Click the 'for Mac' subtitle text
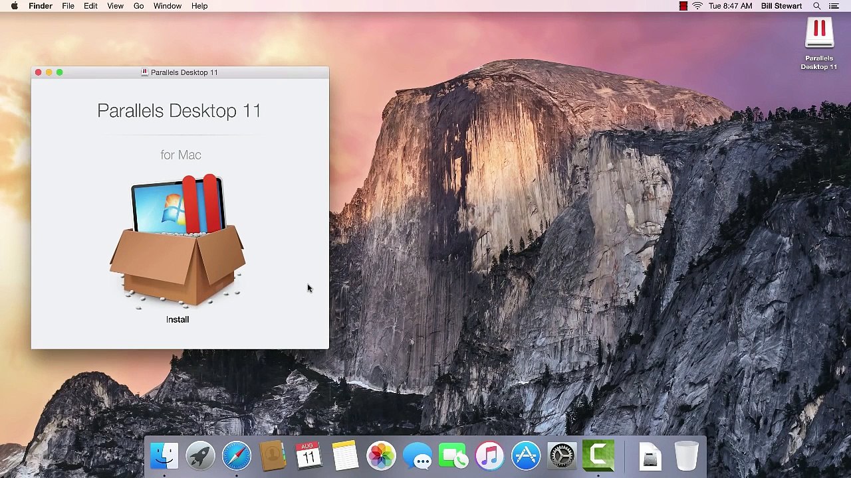 181,155
